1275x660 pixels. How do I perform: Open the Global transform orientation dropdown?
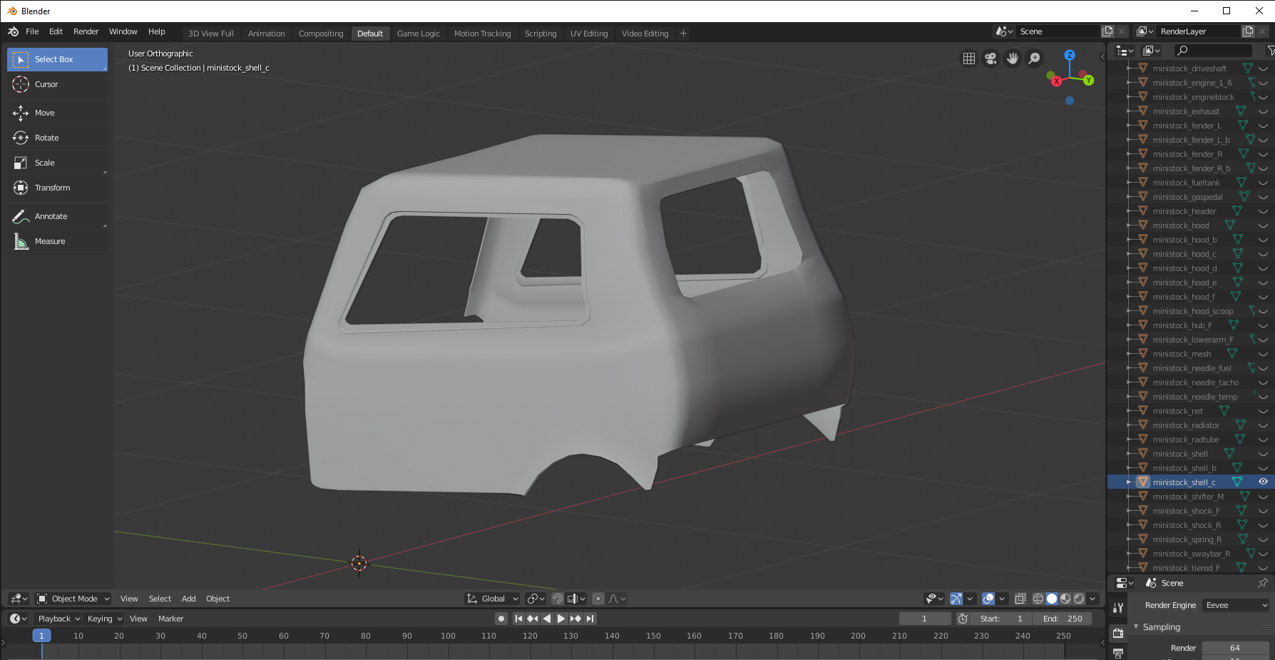493,599
